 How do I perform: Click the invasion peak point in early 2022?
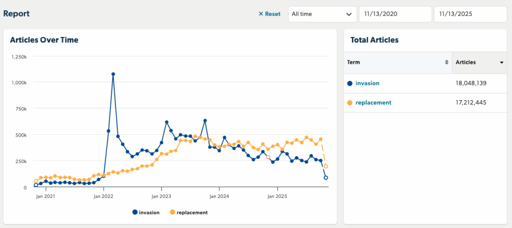113,74
